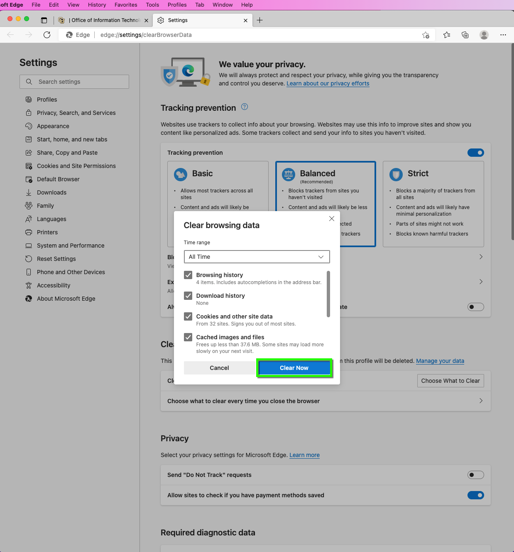Viewport: 514px width, 552px height.
Task: Open the Family settings section
Action: (45, 205)
